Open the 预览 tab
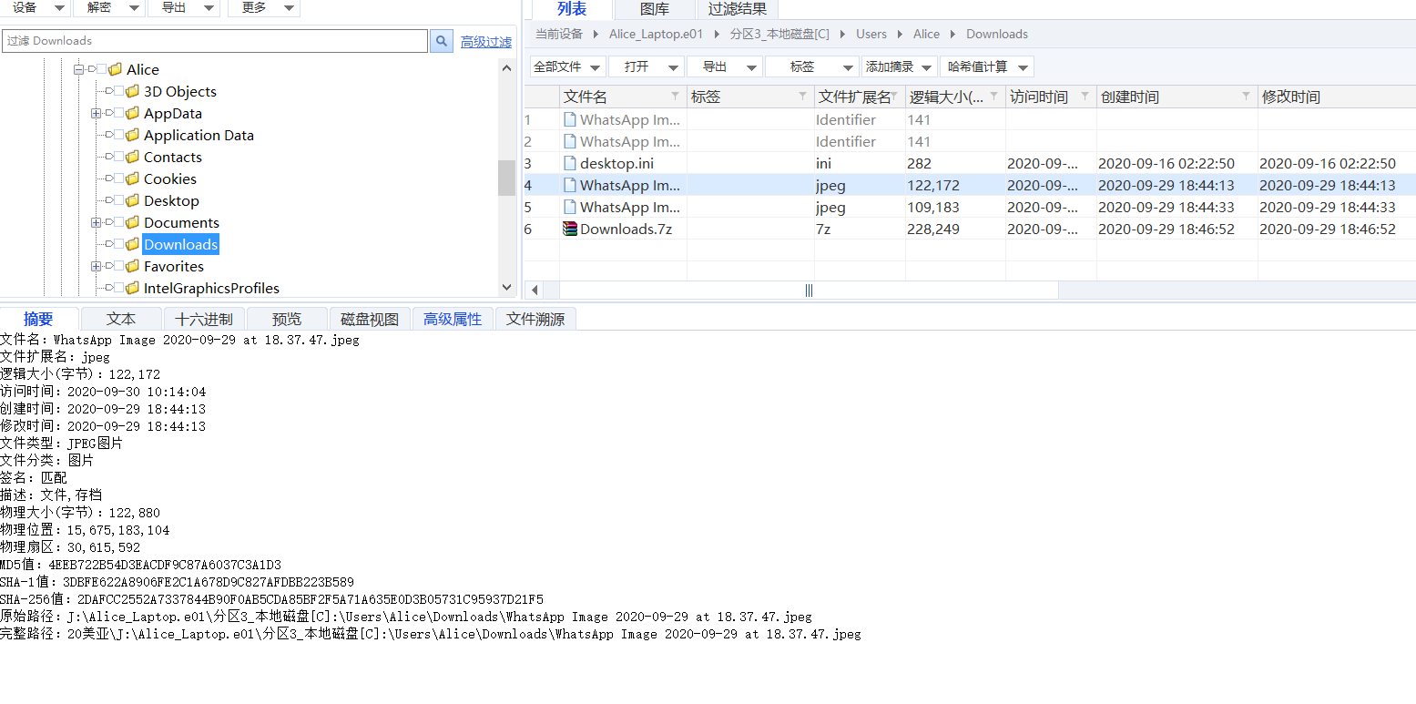The height and width of the screenshot is (704, 1416). (x=287, y=319)
